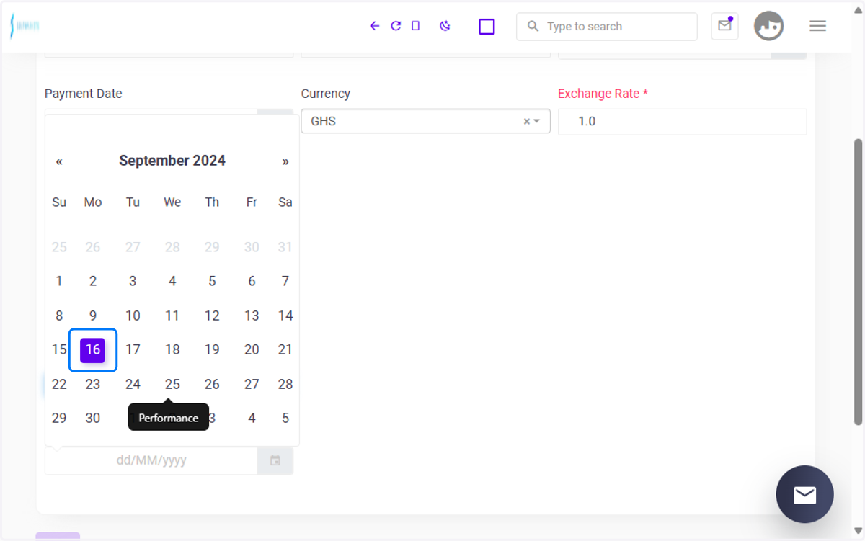Open the mail notifications icon in header
Image resolution: width=865 pixels, height=541 pixels.
point(724,26)
